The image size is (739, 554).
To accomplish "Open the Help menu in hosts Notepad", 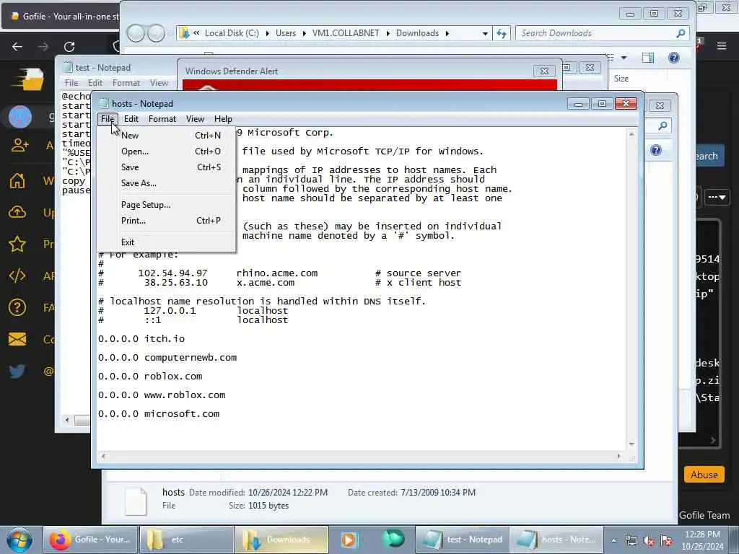I will tap(223, 119).
